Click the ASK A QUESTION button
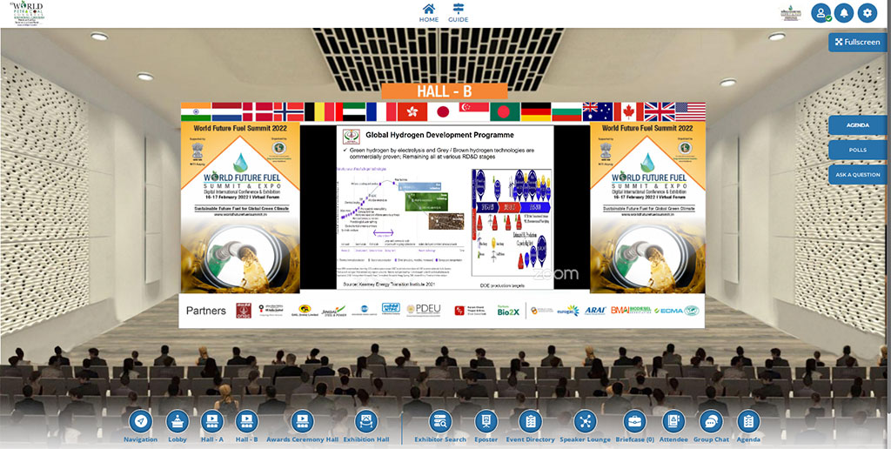 point(857,175)
